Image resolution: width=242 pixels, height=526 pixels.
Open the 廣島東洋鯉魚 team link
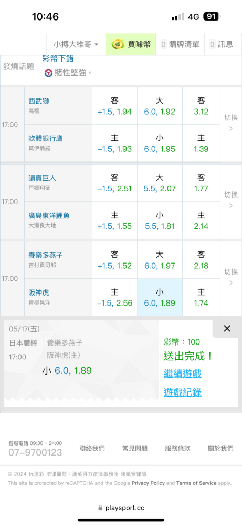pos(49,216)
